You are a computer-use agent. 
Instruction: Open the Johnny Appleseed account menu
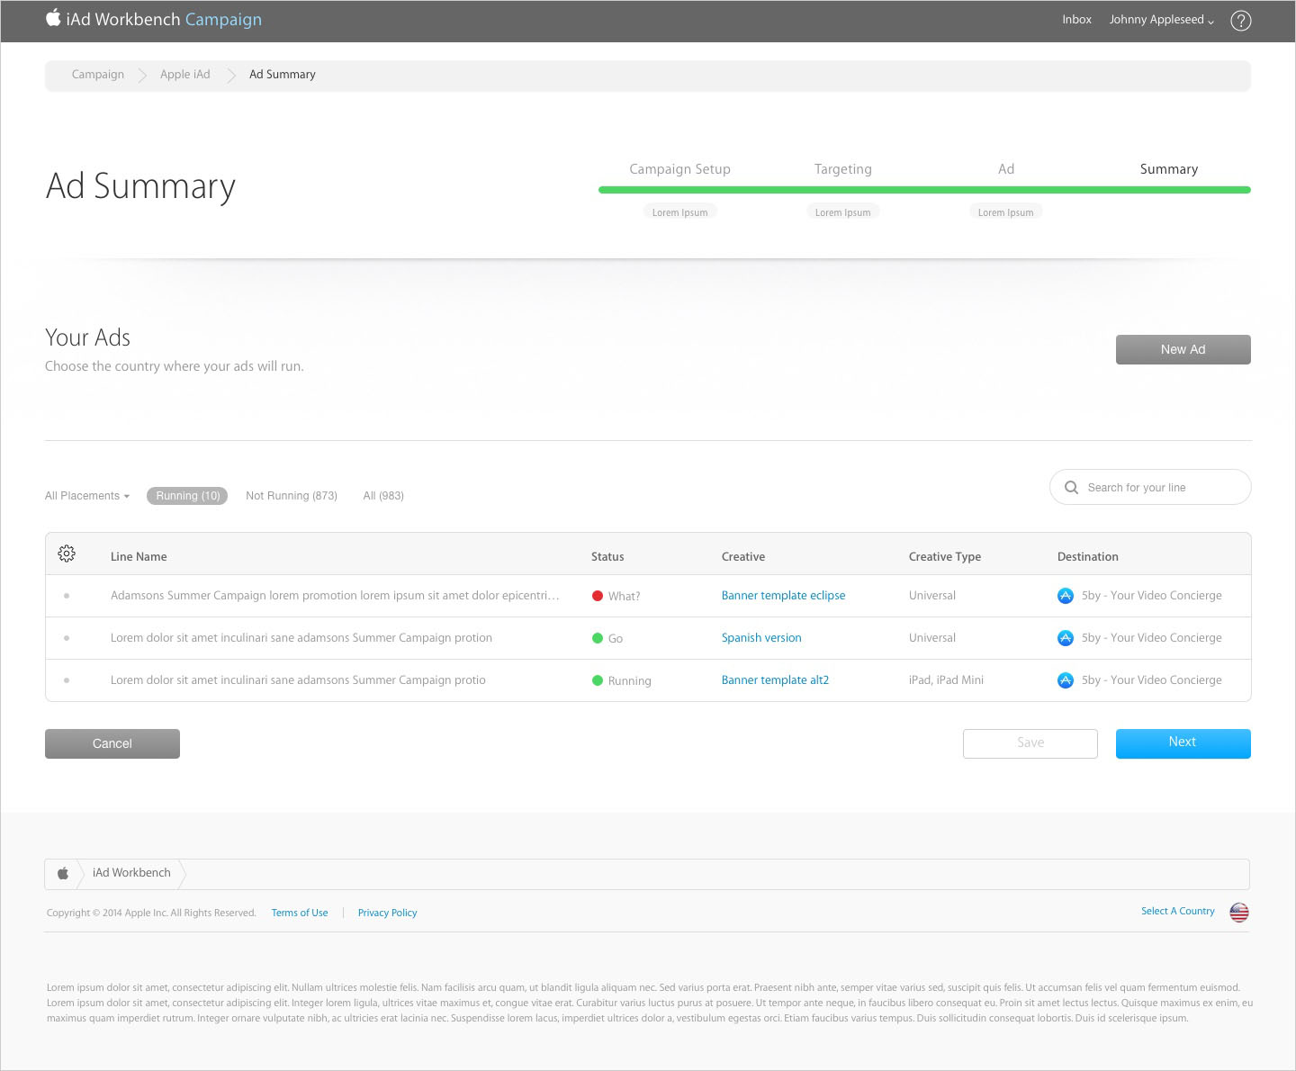[1161, 20]
